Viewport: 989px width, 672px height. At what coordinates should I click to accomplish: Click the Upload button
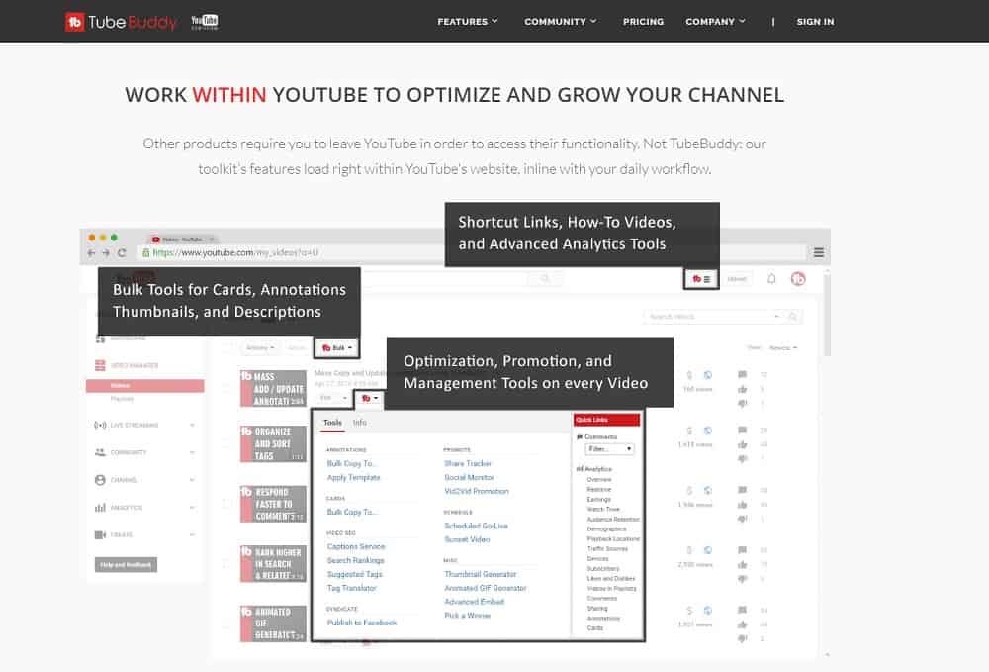click(x=737, y=279)
